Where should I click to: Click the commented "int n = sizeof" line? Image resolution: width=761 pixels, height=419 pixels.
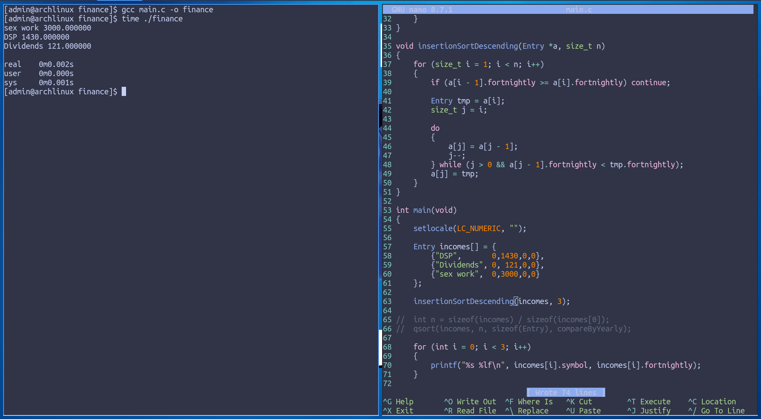coord(503,320)
